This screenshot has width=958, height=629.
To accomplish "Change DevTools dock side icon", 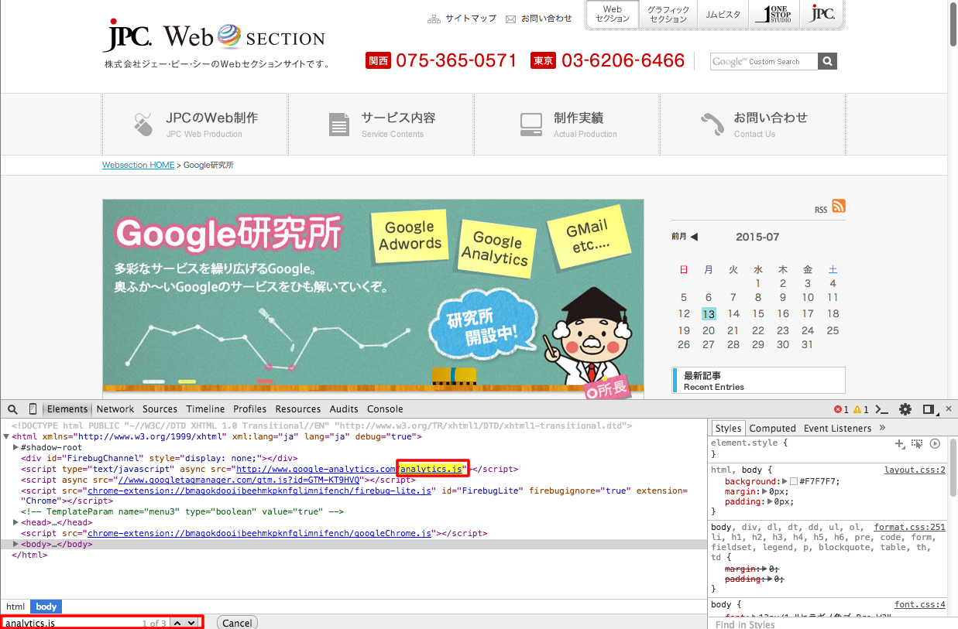I will [929, 409].
